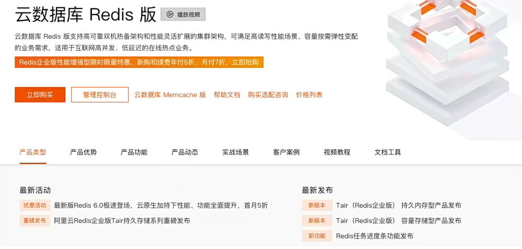
Task: Click the 云数据库 Redis 版 page title
Action: 86,14
